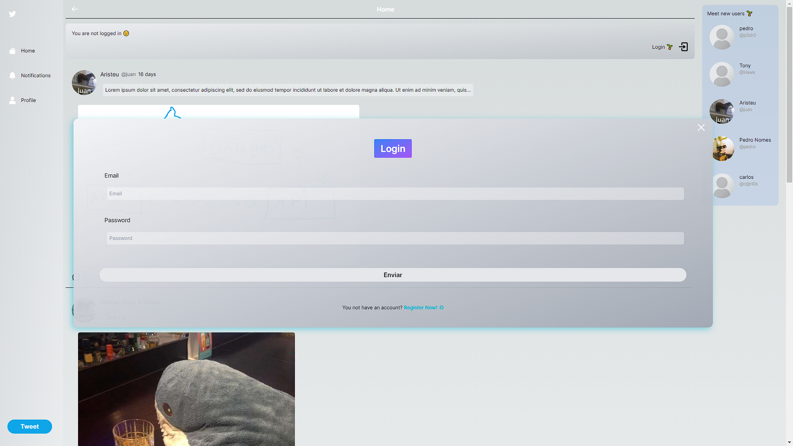793x446 pixels.
Task: Click the Notifications bell icon
Action: [x=12, y=76]
